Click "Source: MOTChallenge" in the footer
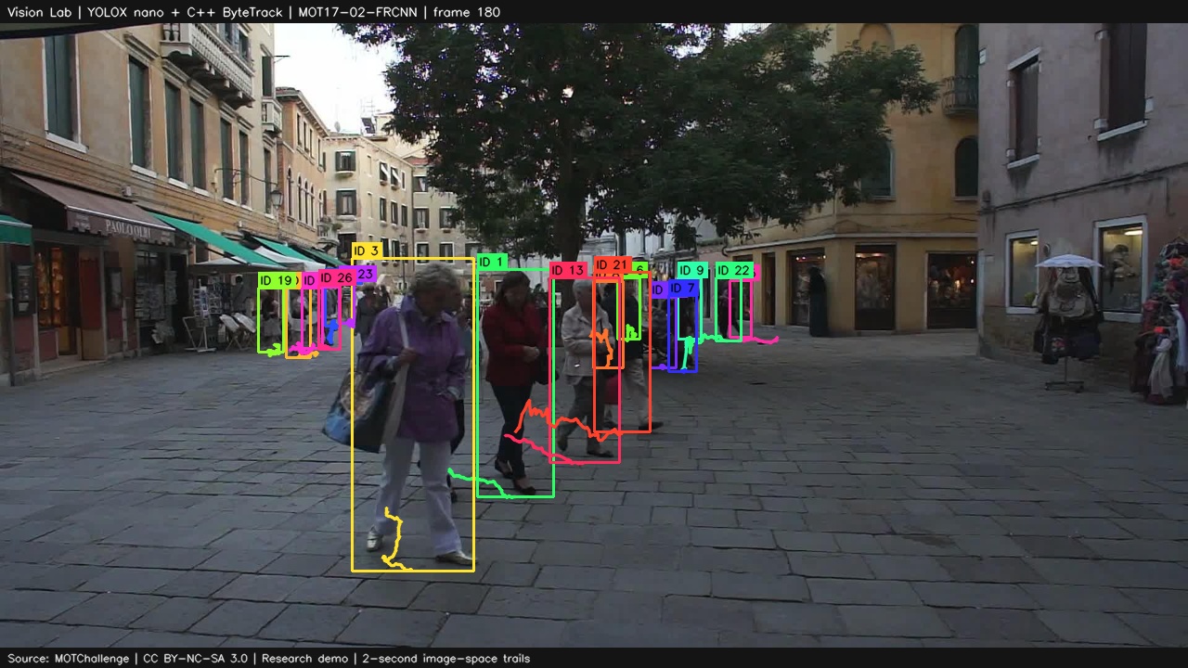This screenshot has width=1188, height=668. [70, 658]
